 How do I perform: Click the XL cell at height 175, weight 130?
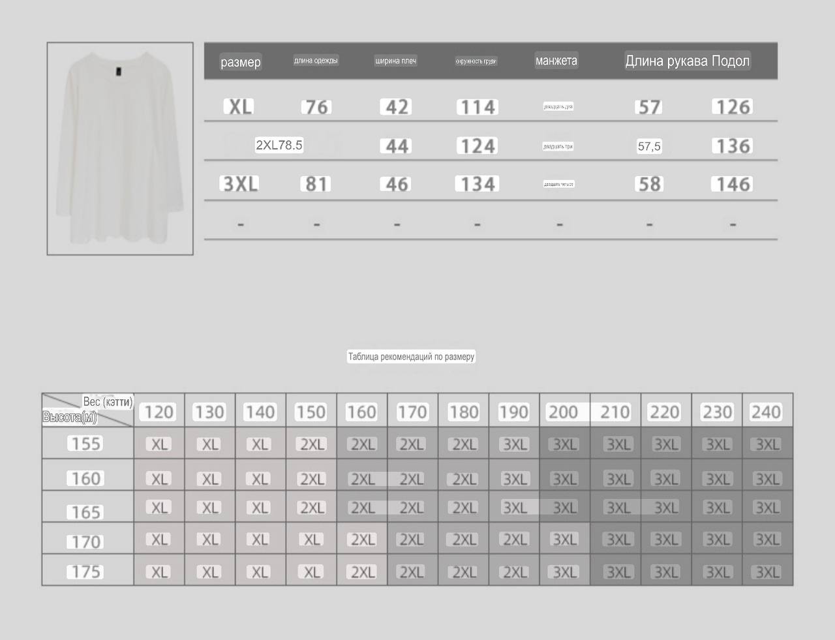pos(210,572)
